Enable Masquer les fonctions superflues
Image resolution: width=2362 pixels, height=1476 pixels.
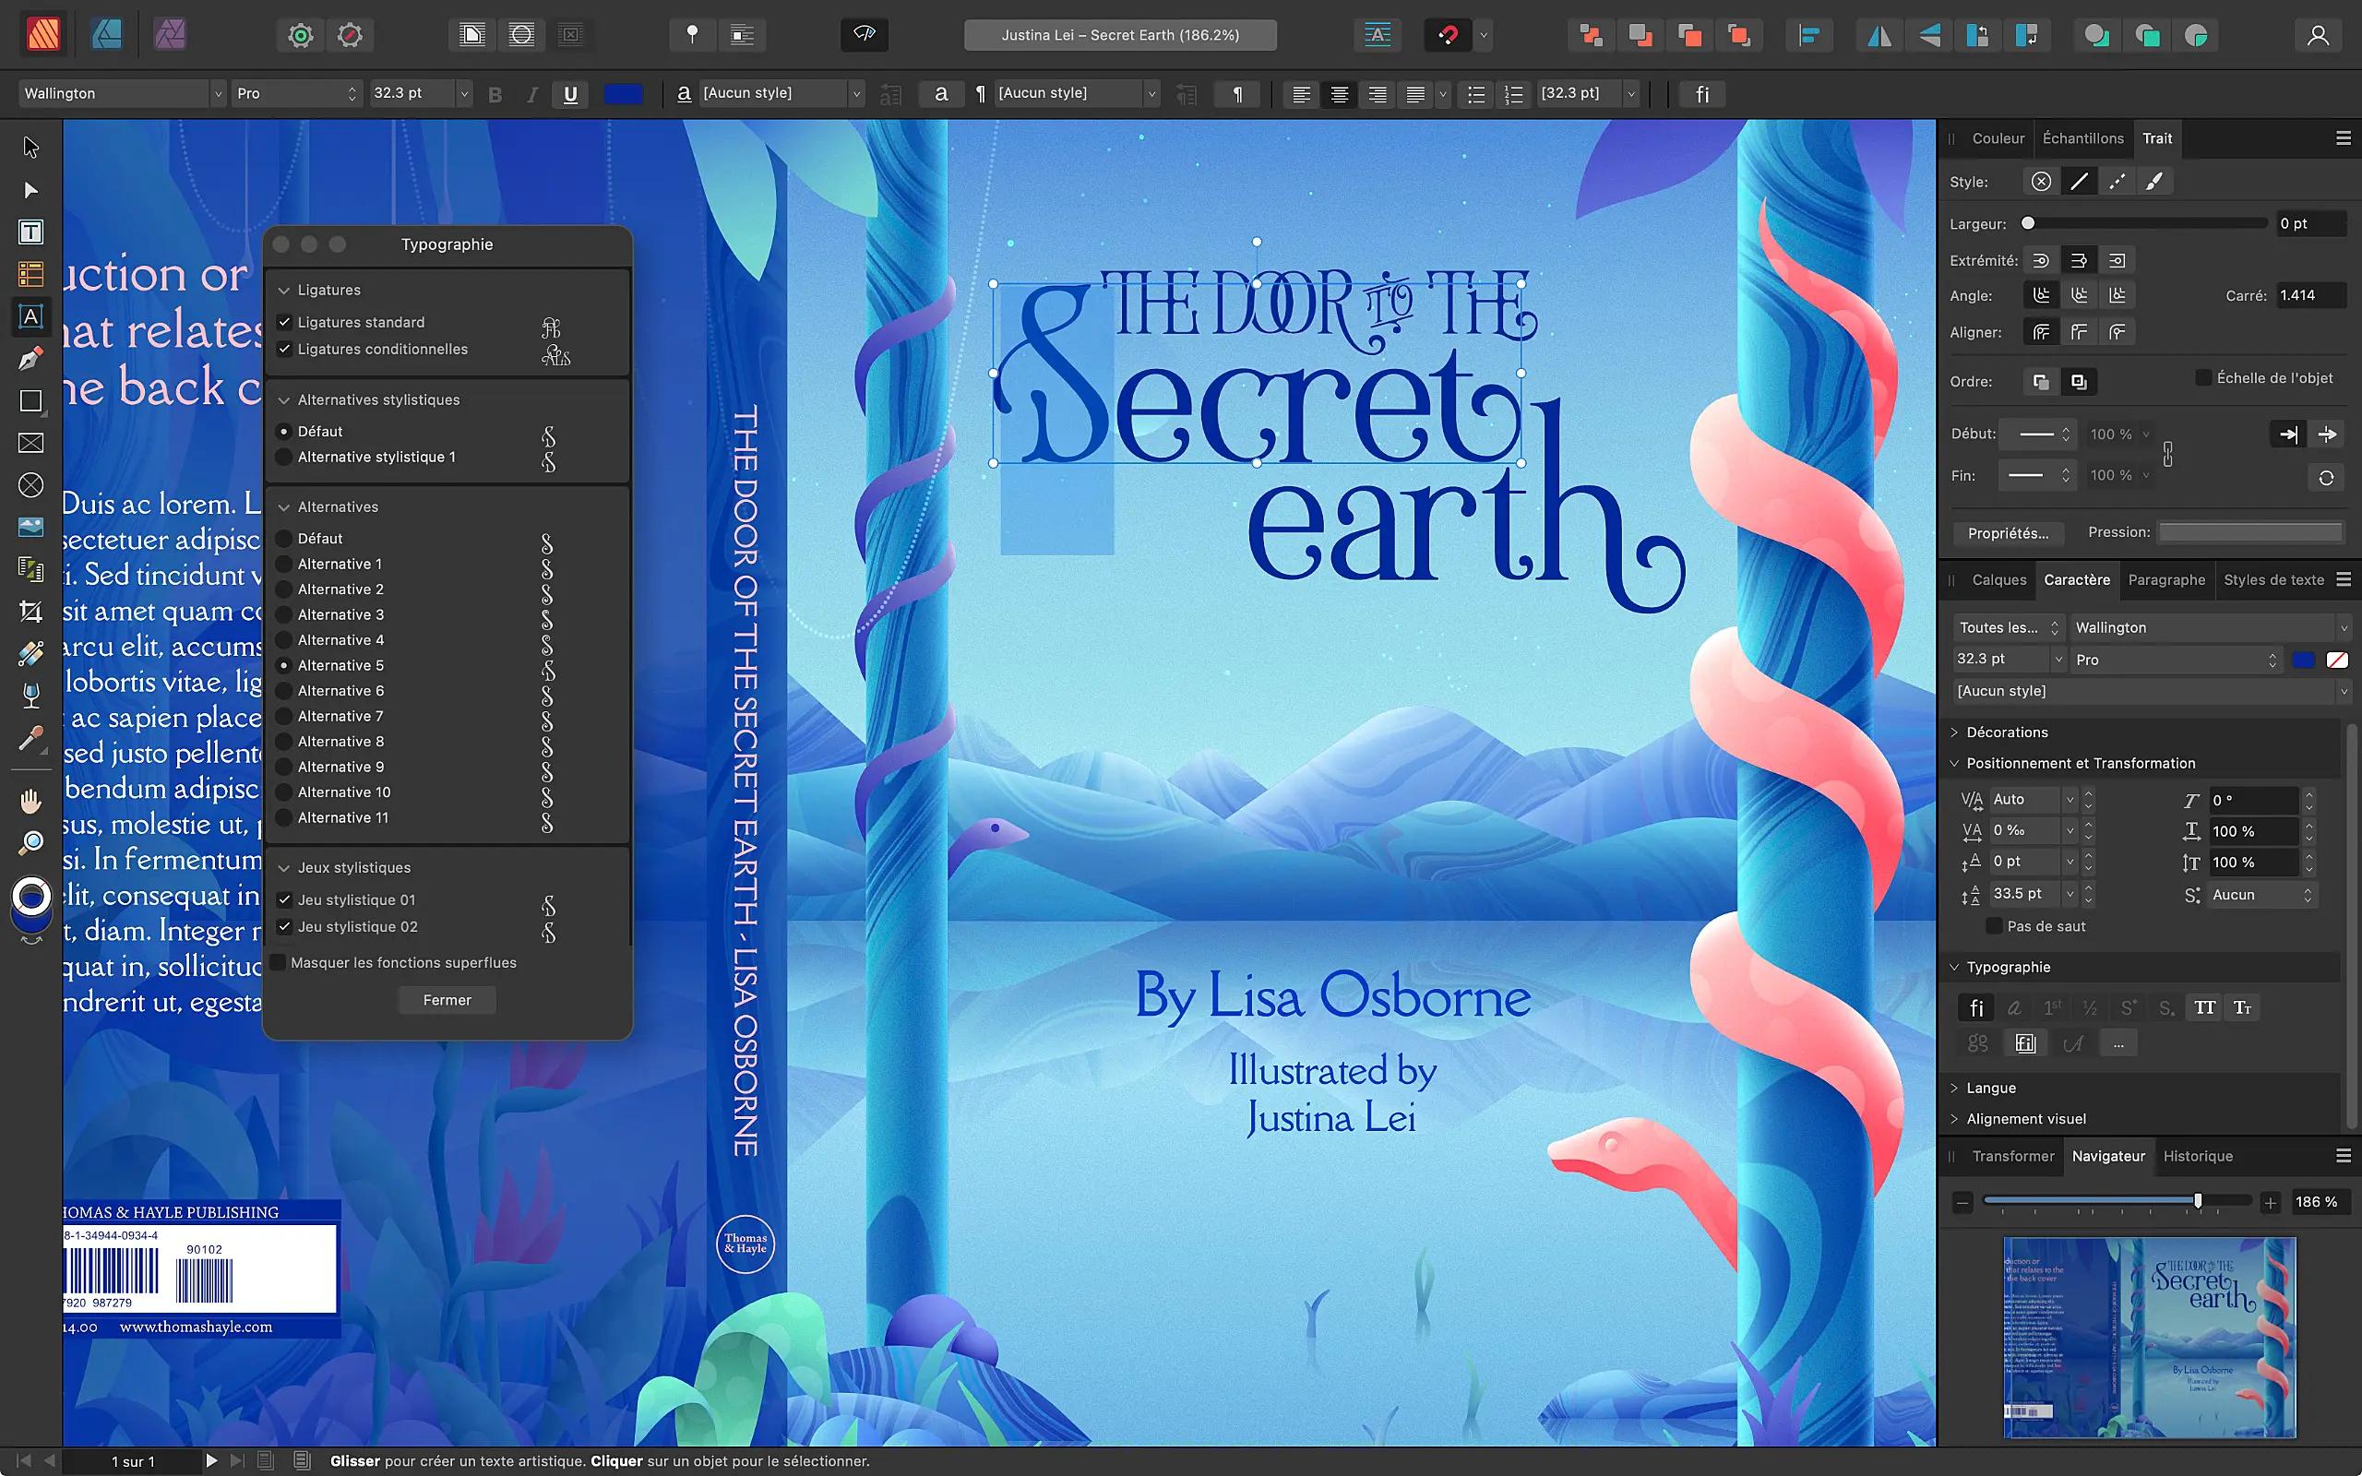click(x=278, y=962)
